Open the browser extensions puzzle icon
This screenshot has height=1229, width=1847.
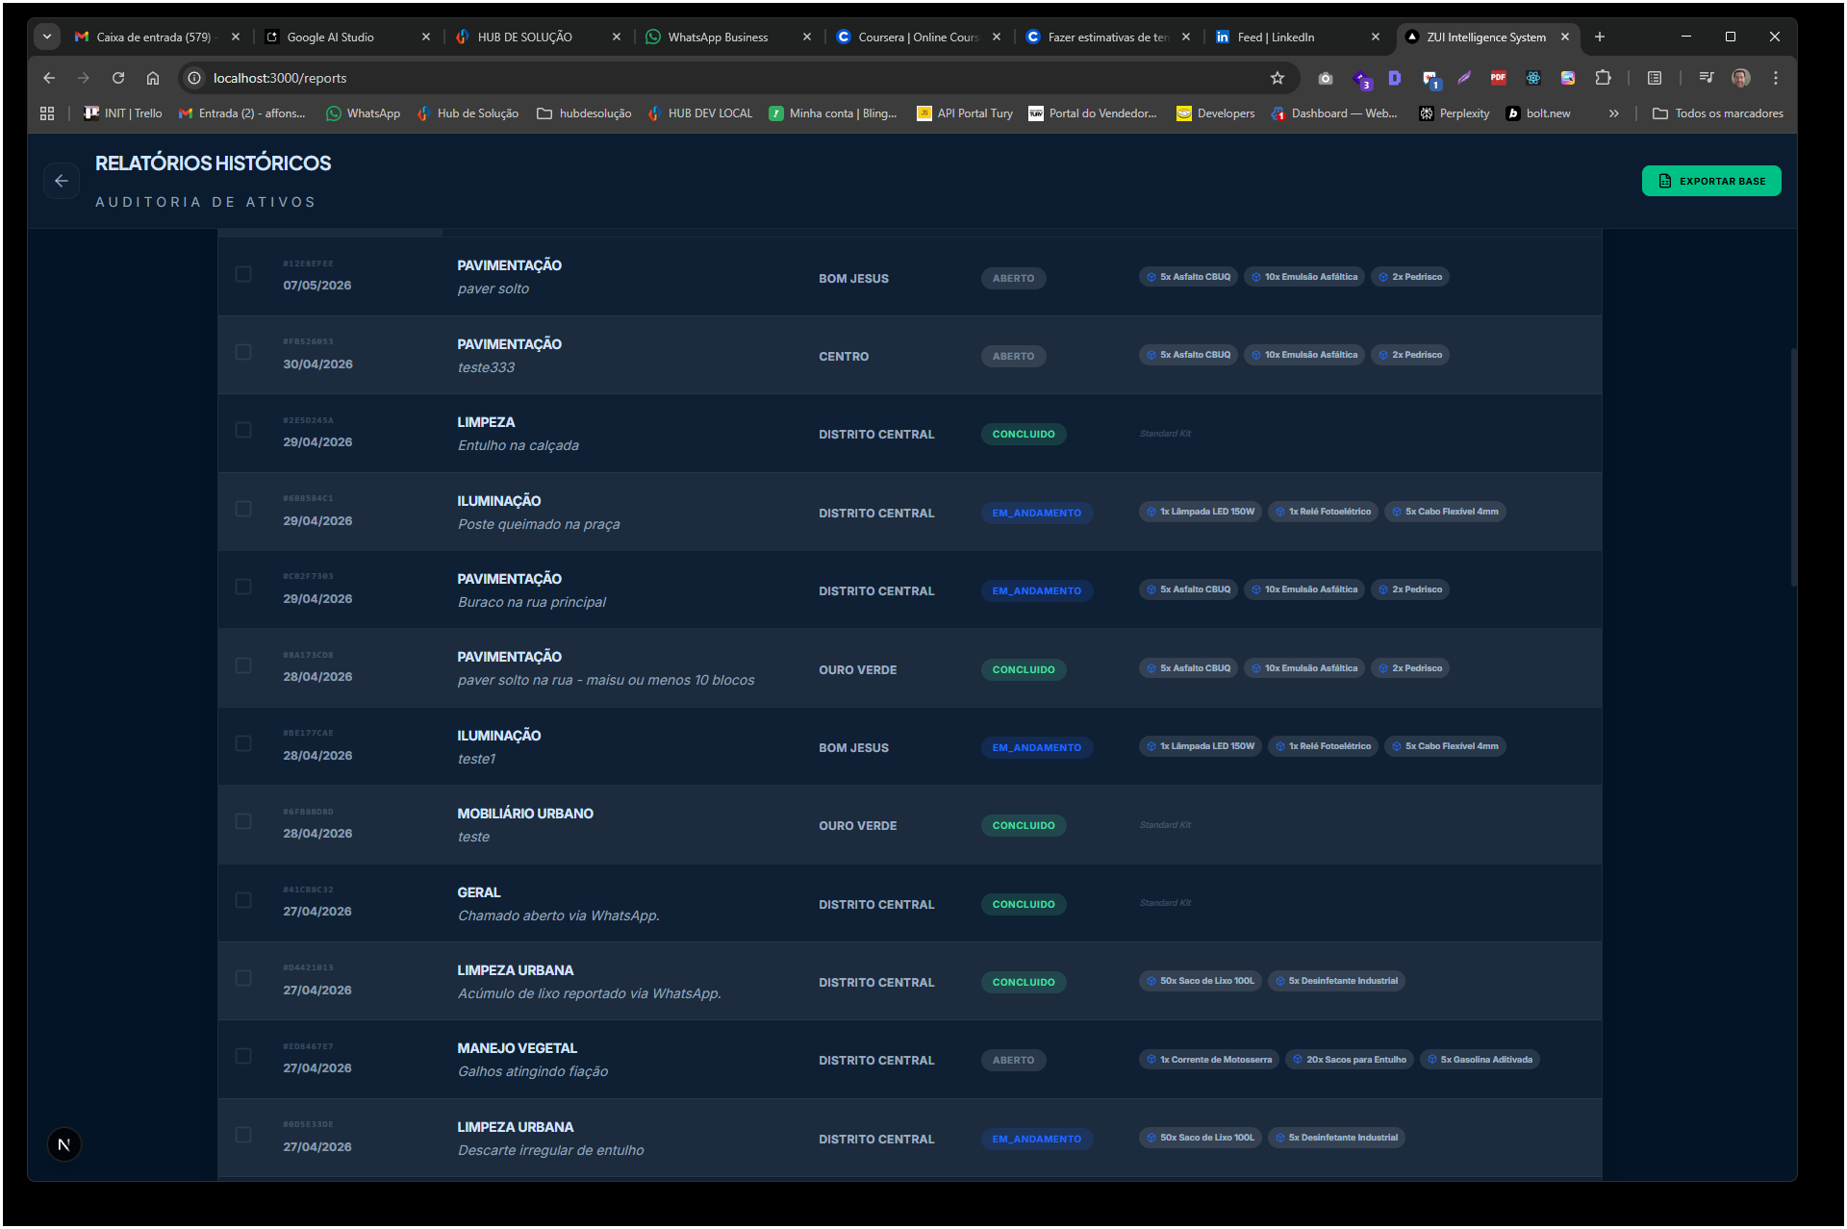1603,78
